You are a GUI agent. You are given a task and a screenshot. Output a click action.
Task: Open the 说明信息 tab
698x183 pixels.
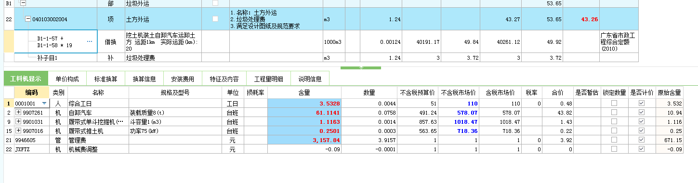310,78
